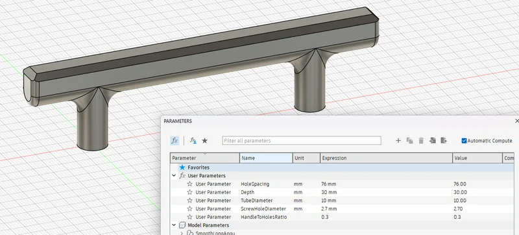
Task: Sort by the Name column header
Action: click(x=266, y=158)
